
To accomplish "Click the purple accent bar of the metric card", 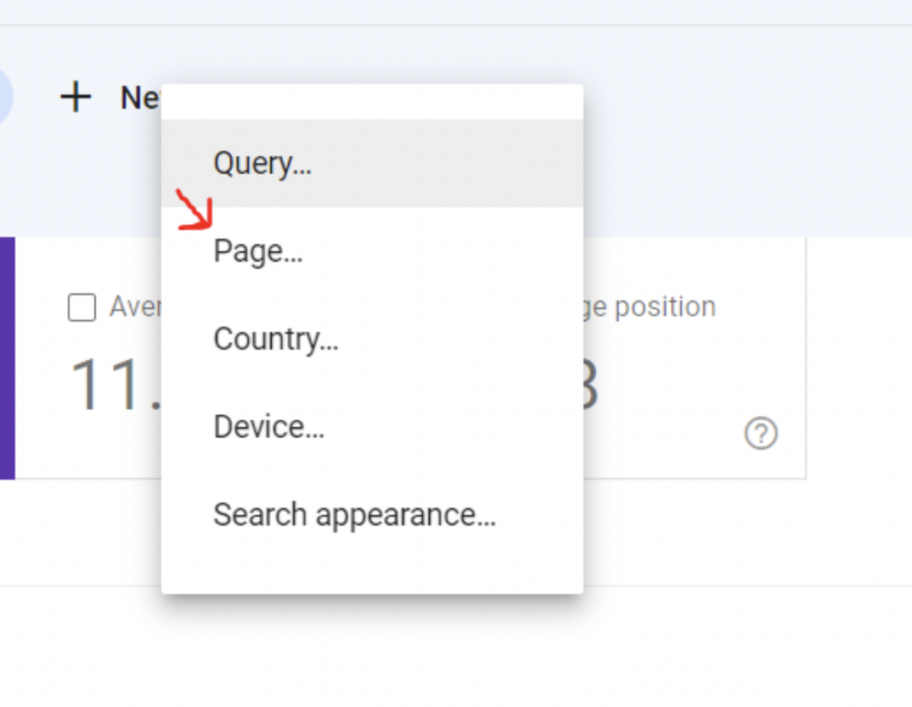I will click(7, 356).
